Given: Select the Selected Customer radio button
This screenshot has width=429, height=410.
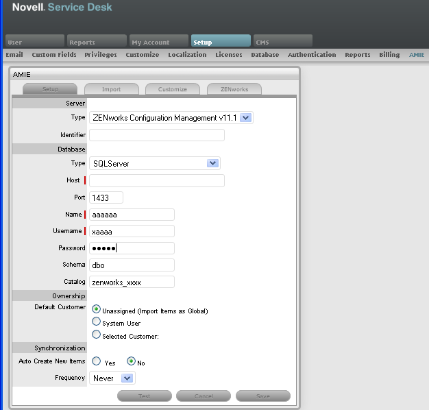Looking at the screenshot, I should [x=96, y=335].
